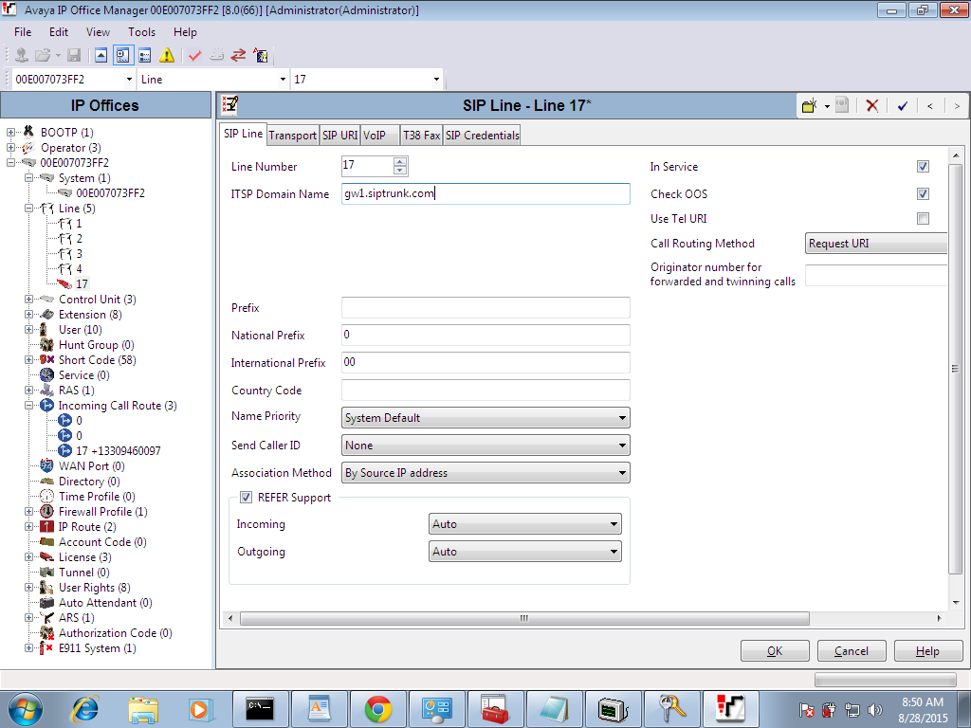Open the File menu

coord(23,32)
